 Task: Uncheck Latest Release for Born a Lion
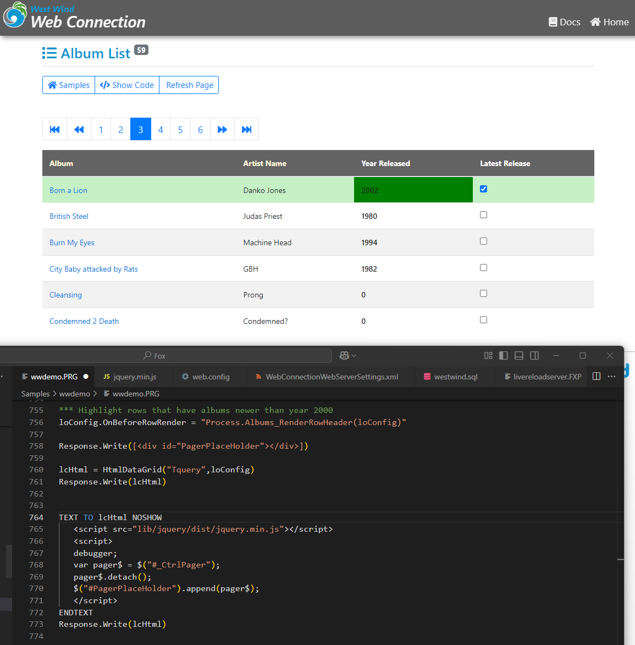tap(484, 189)
